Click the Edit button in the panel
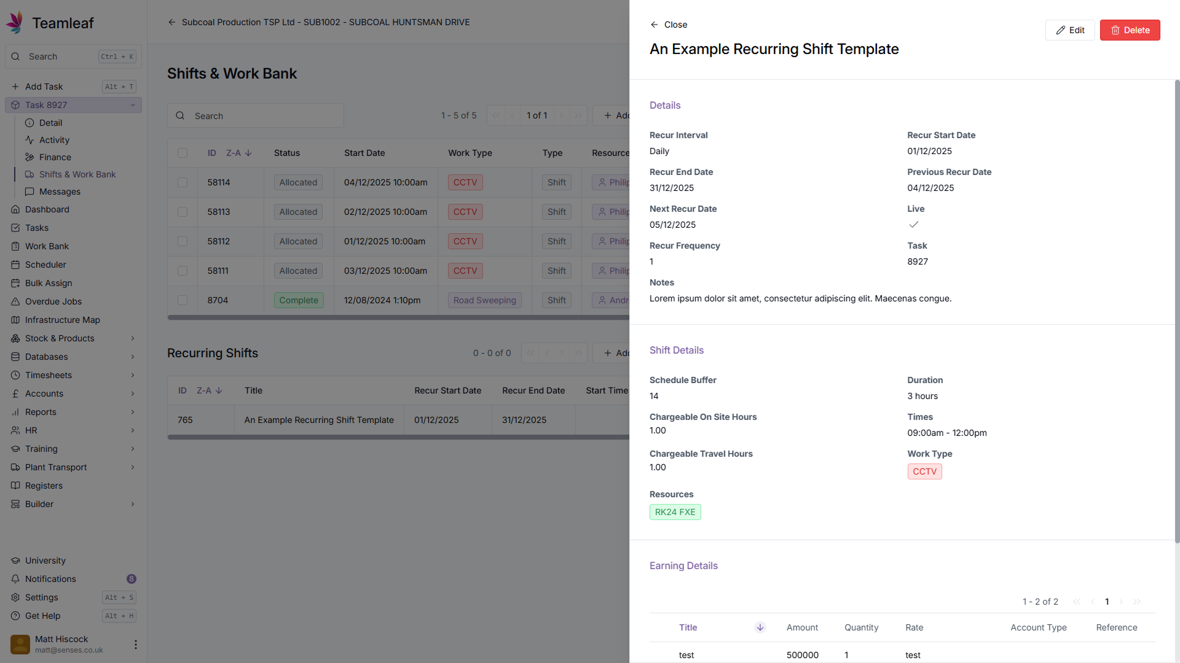Viewport: 1180px width, 663px height. point(1069,30)
